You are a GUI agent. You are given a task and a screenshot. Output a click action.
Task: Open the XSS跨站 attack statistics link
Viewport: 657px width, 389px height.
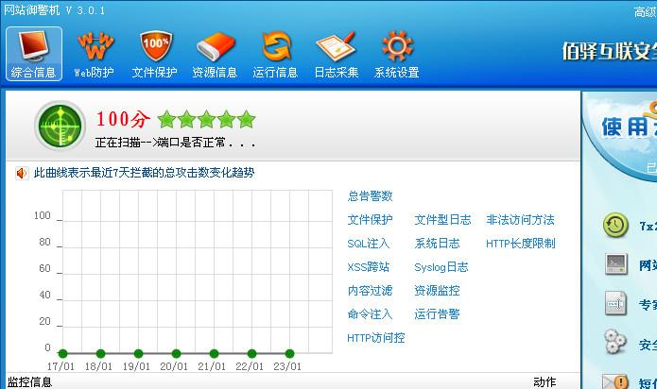[368, 267]
